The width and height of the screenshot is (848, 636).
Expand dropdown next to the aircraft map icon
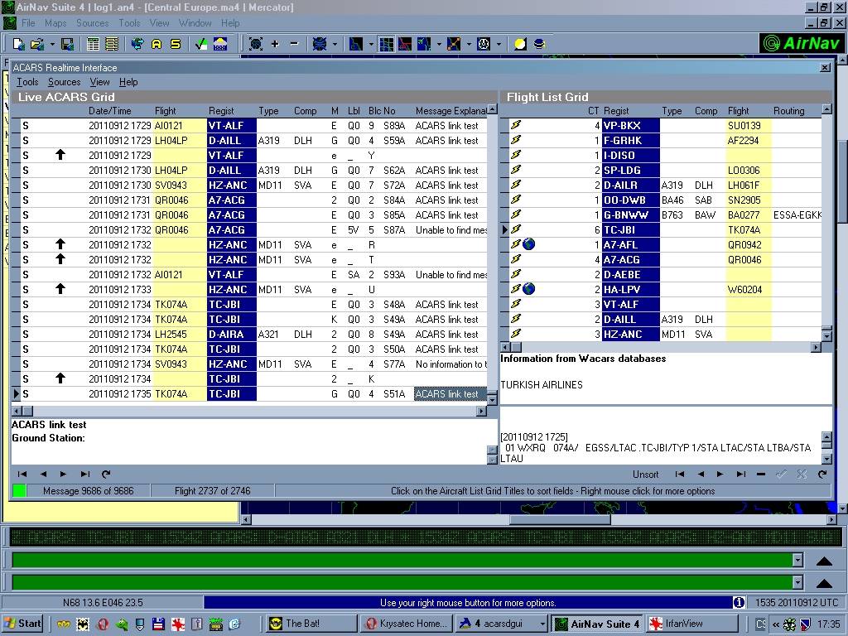click(439, 45)
